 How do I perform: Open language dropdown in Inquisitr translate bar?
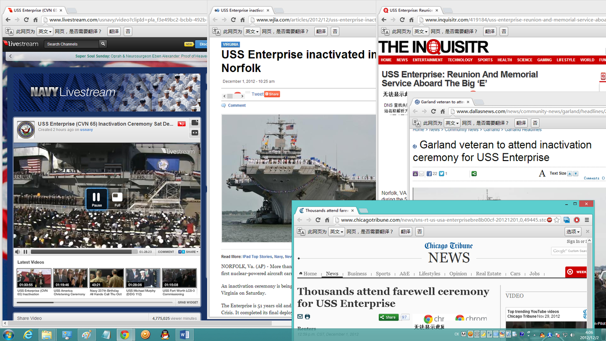421,31
